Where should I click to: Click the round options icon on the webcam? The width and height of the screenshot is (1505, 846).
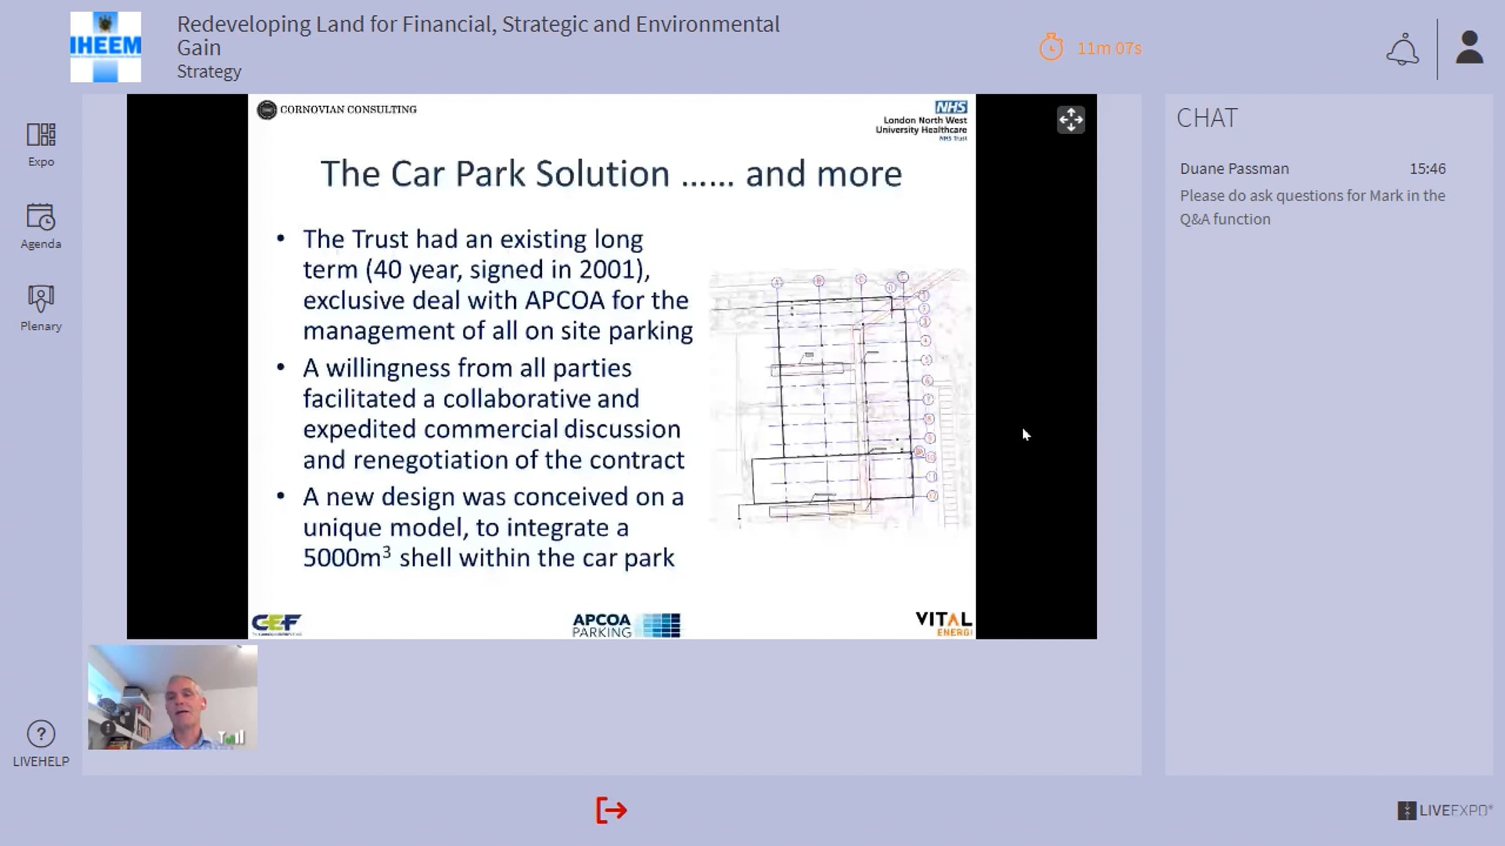pos(108,728)
